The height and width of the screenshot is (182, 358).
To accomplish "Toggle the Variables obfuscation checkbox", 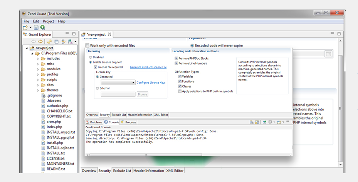I will 180,76.
